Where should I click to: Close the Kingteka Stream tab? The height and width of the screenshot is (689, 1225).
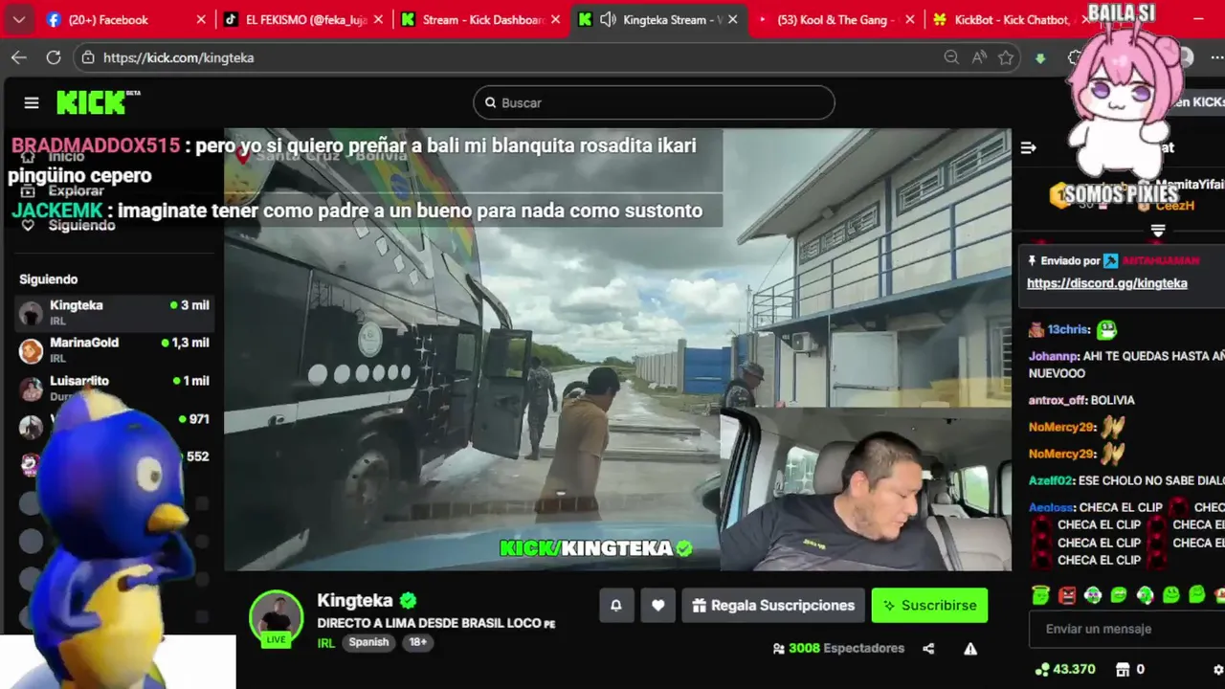pos(733,19)
